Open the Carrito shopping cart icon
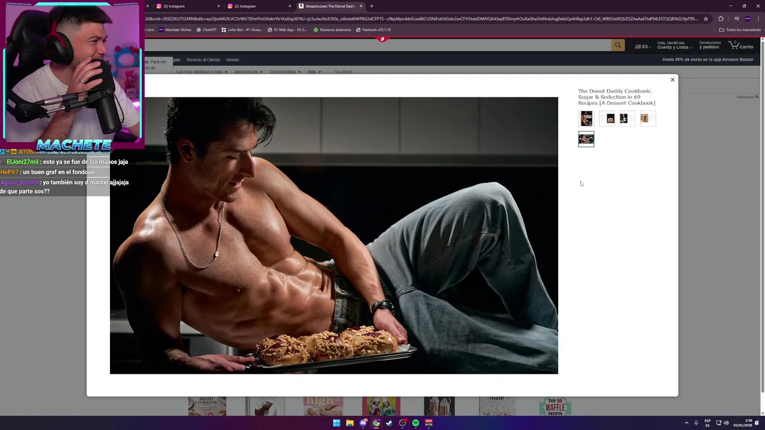The width and height of the screenshot is (765, 430). pos(742,45)
